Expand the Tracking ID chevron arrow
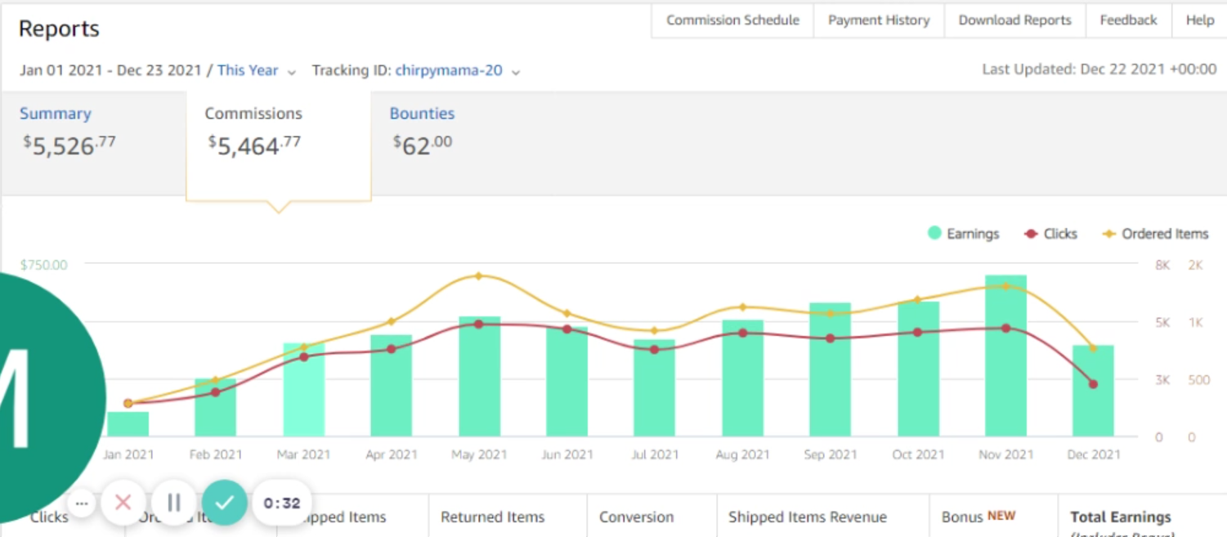 tap(516, 72)
